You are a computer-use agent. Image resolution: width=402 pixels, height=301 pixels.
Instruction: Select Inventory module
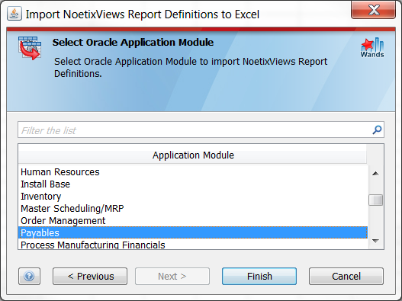click(x=193, y=197)
